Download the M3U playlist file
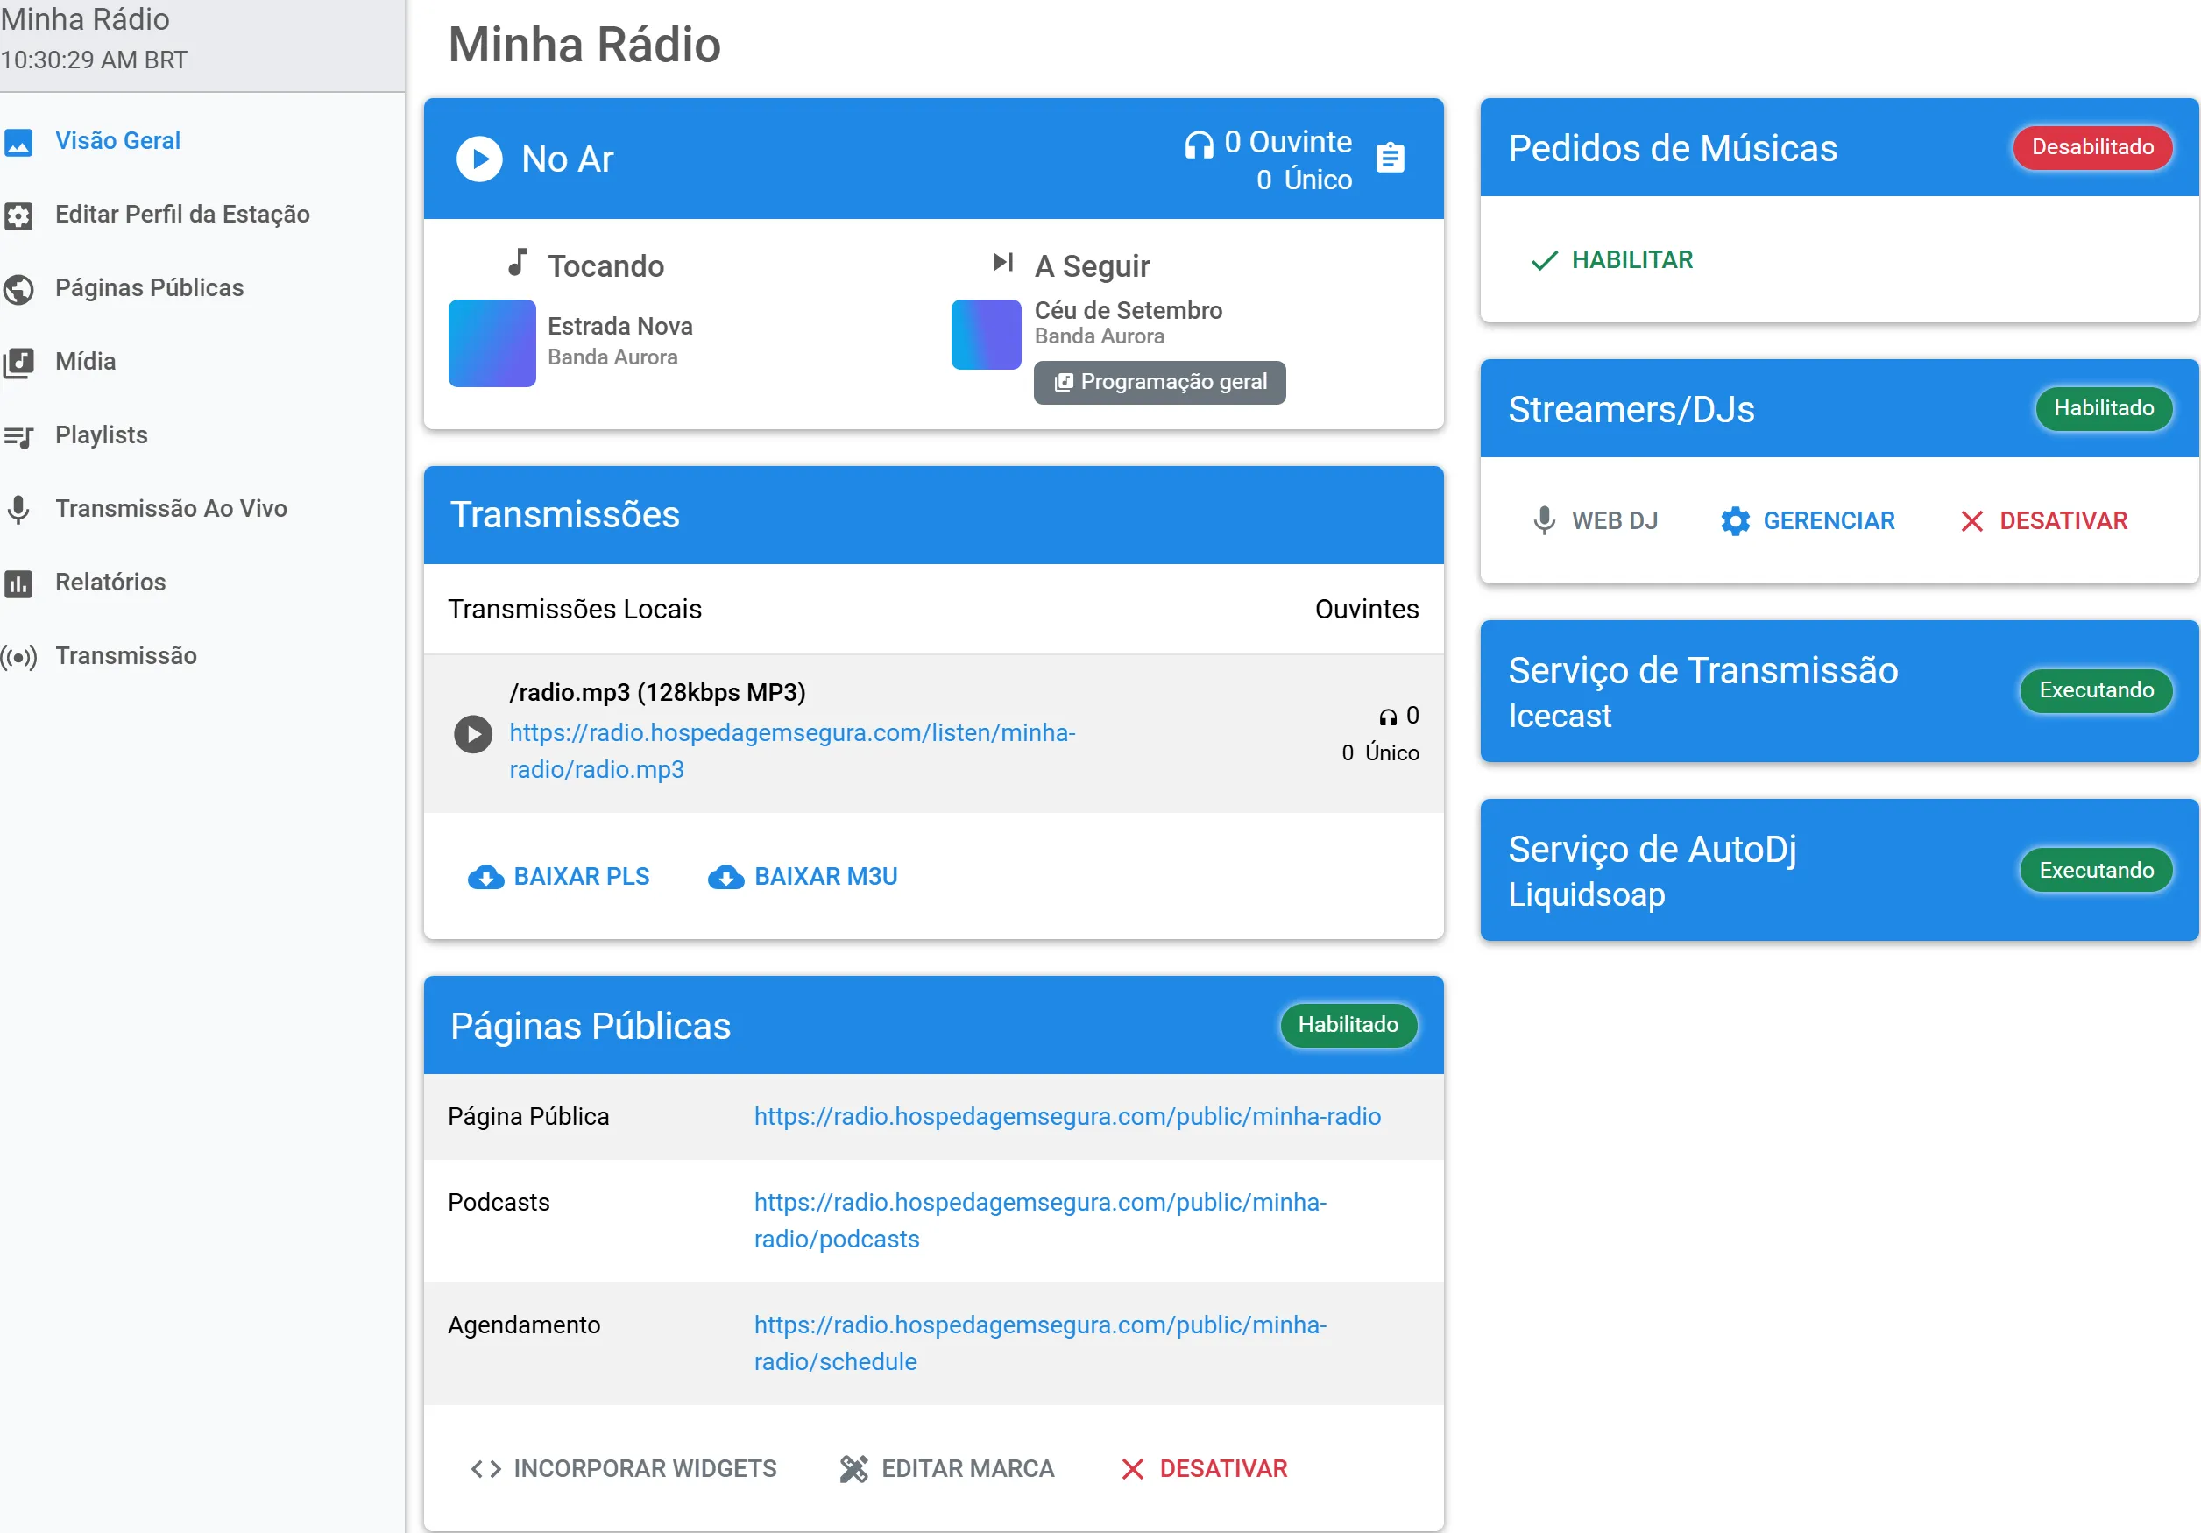This screenshot has height=1533, width=2201. [x=803, y=877]
